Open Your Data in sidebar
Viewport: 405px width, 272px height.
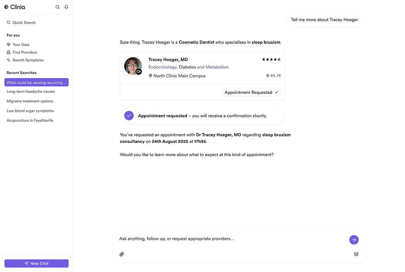[x=21, y=44]
